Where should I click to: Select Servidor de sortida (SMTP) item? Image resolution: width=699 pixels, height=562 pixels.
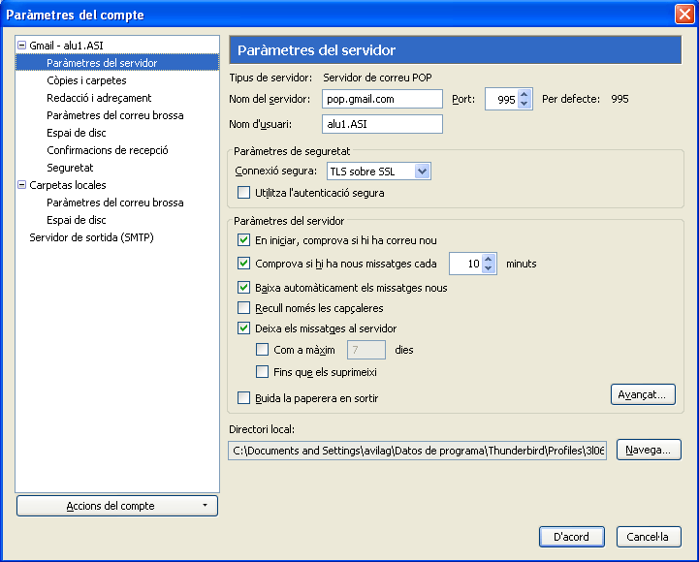pos(91,237)
